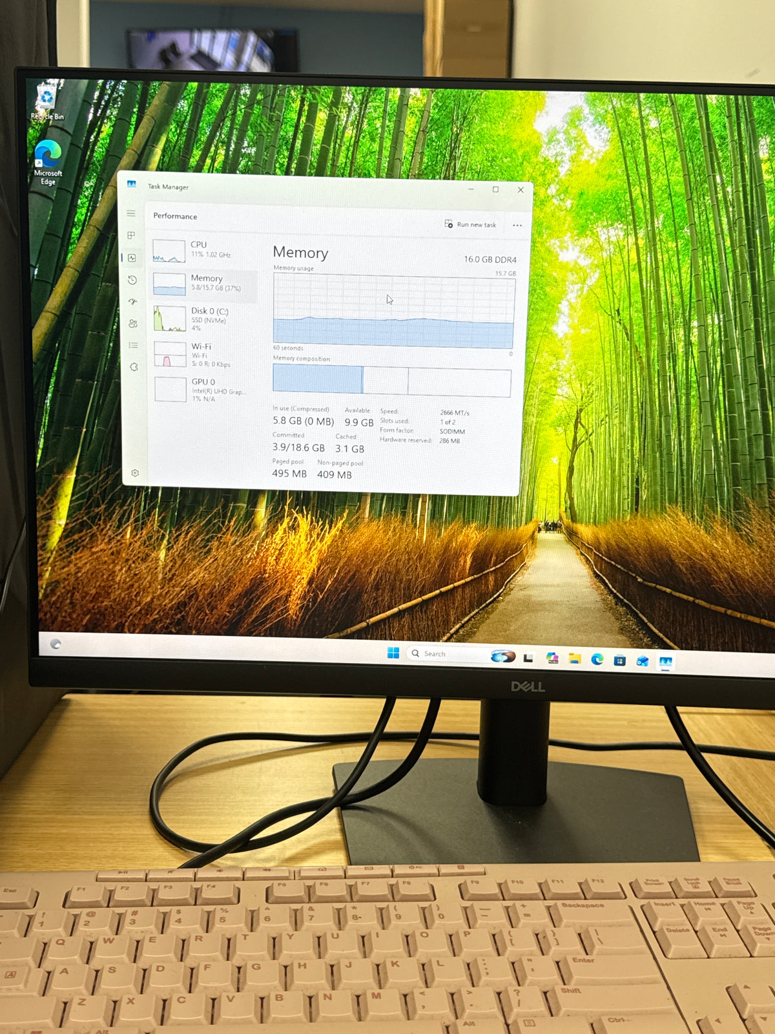Viewport: 775px width, 1034px height.
Task: Click the Disk 0 mini graph thumbnail
Action: coord(170,319)
